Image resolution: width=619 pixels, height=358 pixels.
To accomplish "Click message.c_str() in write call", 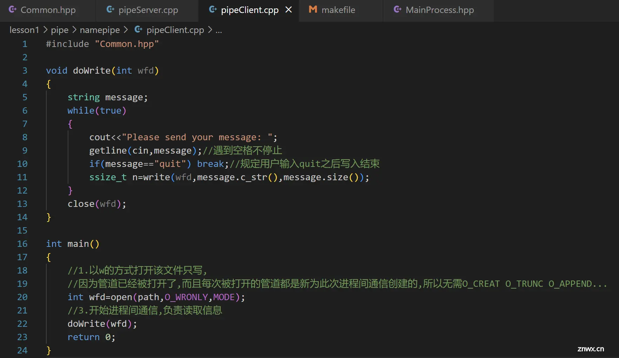I will point(237,177).
